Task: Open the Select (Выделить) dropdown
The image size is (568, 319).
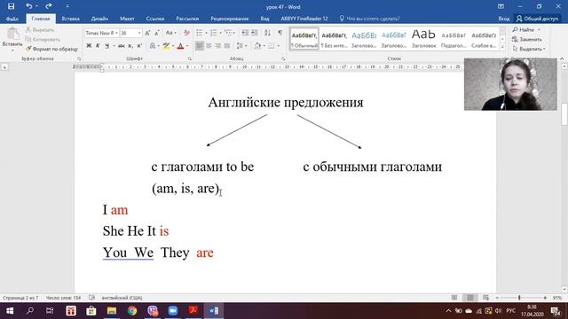Action: pyautogui.click(x=529, y=49)
